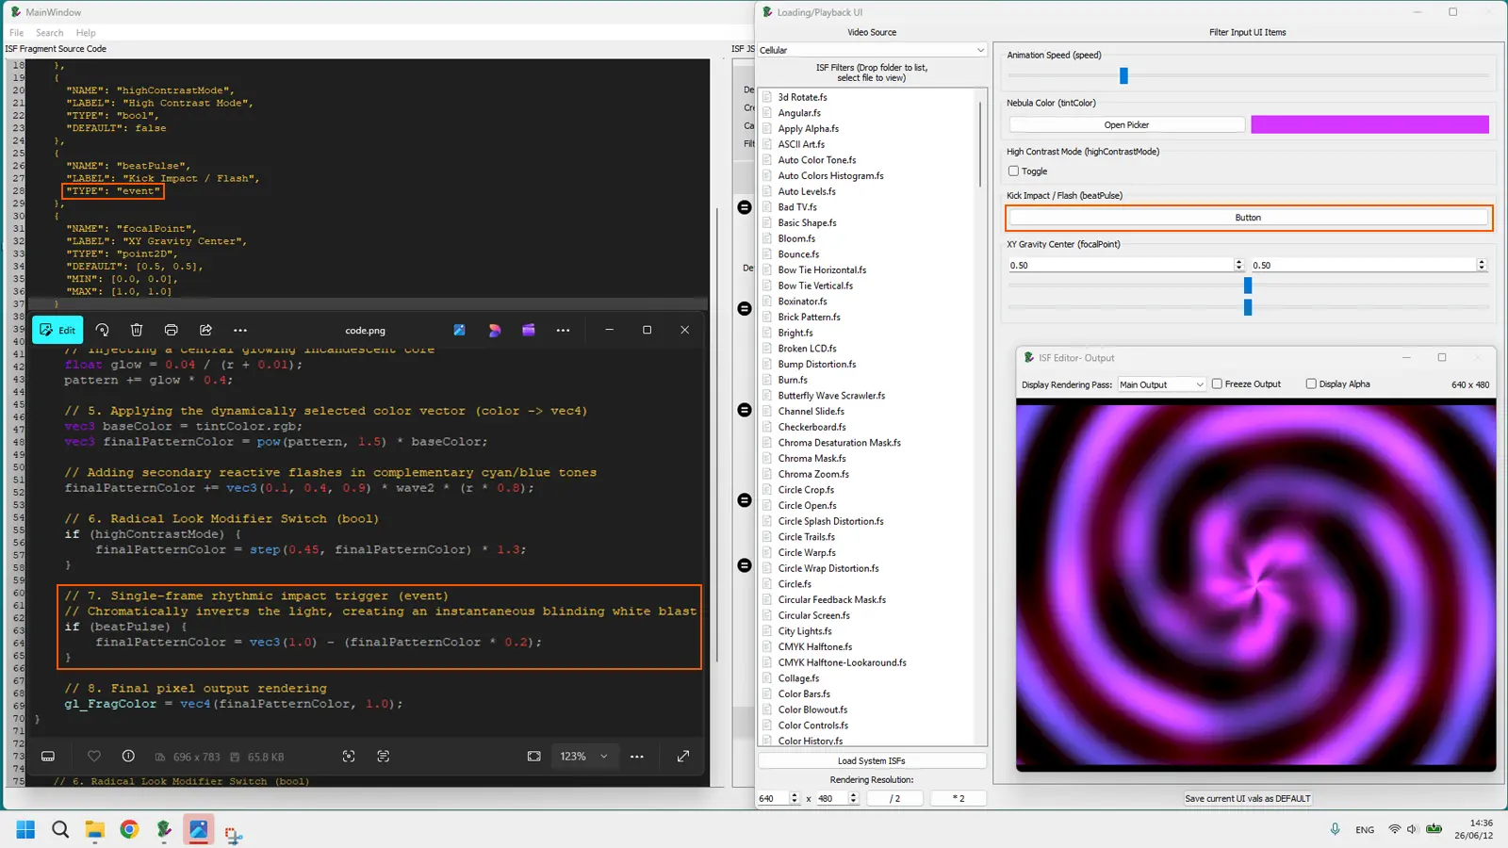Open the Video Source dropdown showing Cellular
Image resolution: width=1508 pixels, height=848 pixels.
pyautogui.click(x=872, y=50)
